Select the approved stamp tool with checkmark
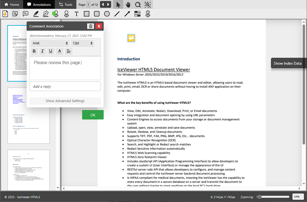The image size is (307, 202). click(x=56, y=14)
